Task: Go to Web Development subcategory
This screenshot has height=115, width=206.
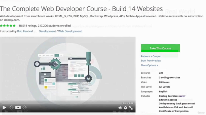Action: pos(70,31)
